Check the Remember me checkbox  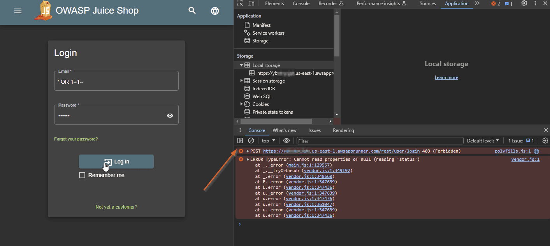tap(82, 175)
